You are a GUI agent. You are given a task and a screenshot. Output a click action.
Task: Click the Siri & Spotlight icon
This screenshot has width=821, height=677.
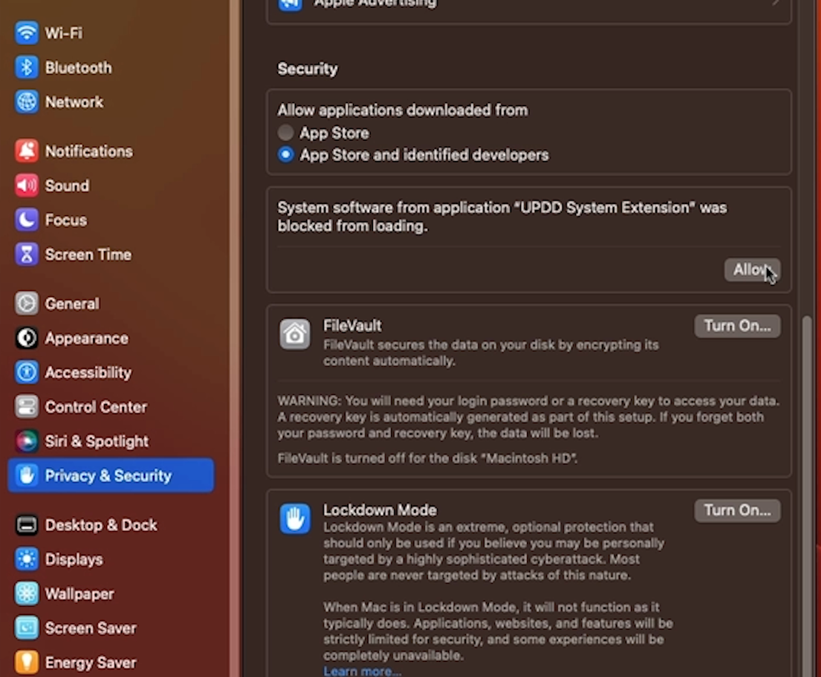27,442
